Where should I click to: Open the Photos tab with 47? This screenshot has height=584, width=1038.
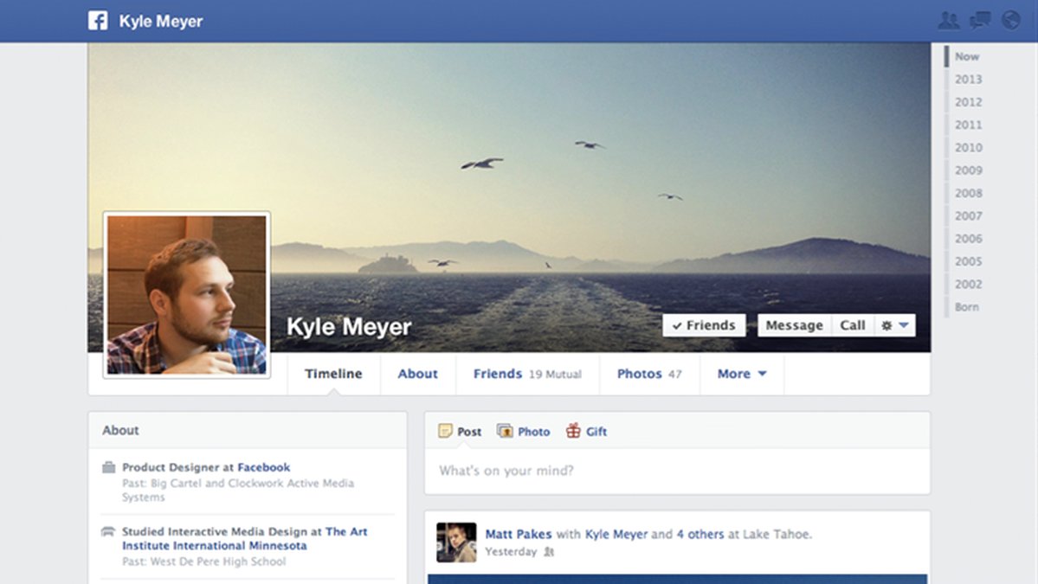click(x=649, y=374)
